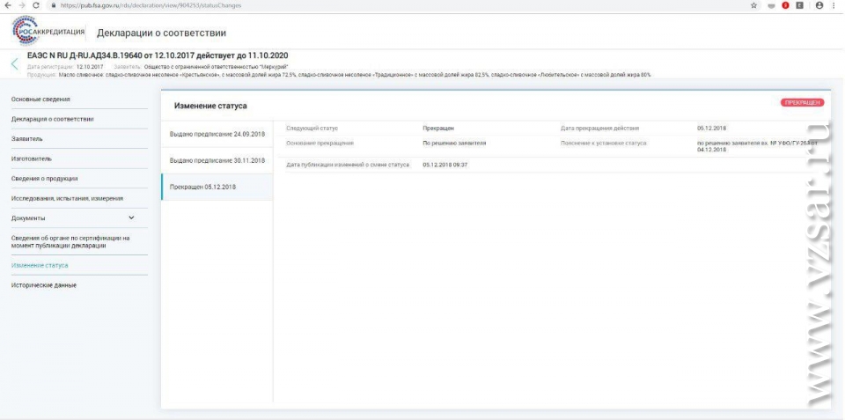Expand the Документы section chevron
Screen dimensions: 845x420
(132, 217)
